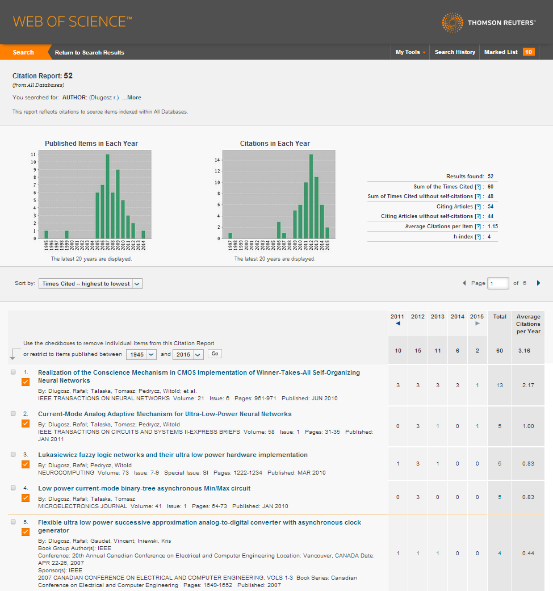The width and height of the screenshot is (553, 591).
Task: Click the Web of Science logo
Action: click(x=72, y=22)
